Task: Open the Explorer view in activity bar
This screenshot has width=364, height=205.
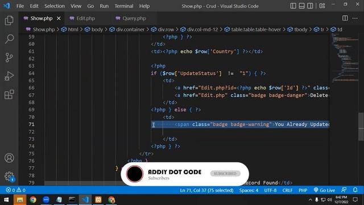Action: pos(9,20)
